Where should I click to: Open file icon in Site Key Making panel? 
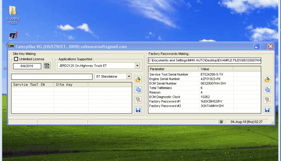click(138, 79)
